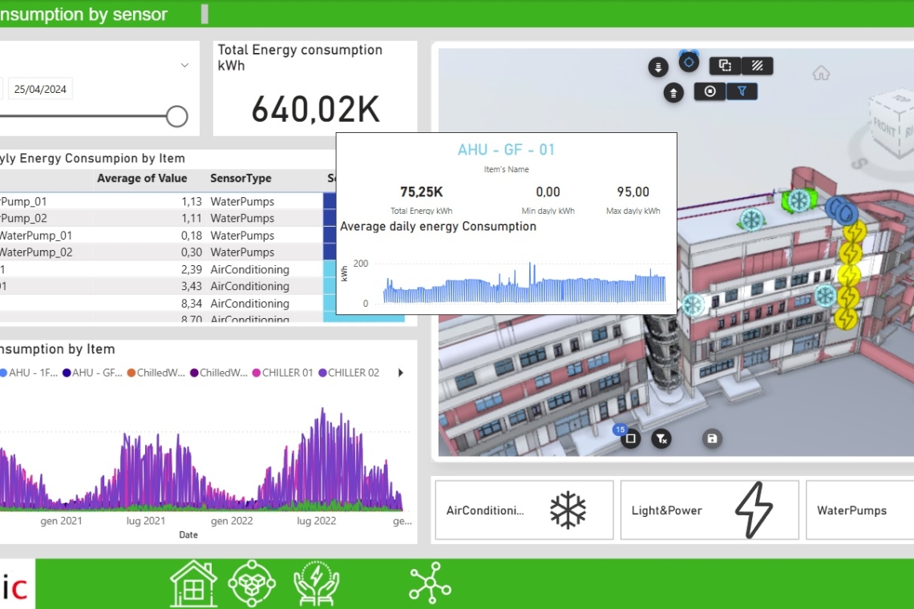Toggle the overlapping squares selection mode button

coord(725,66)
